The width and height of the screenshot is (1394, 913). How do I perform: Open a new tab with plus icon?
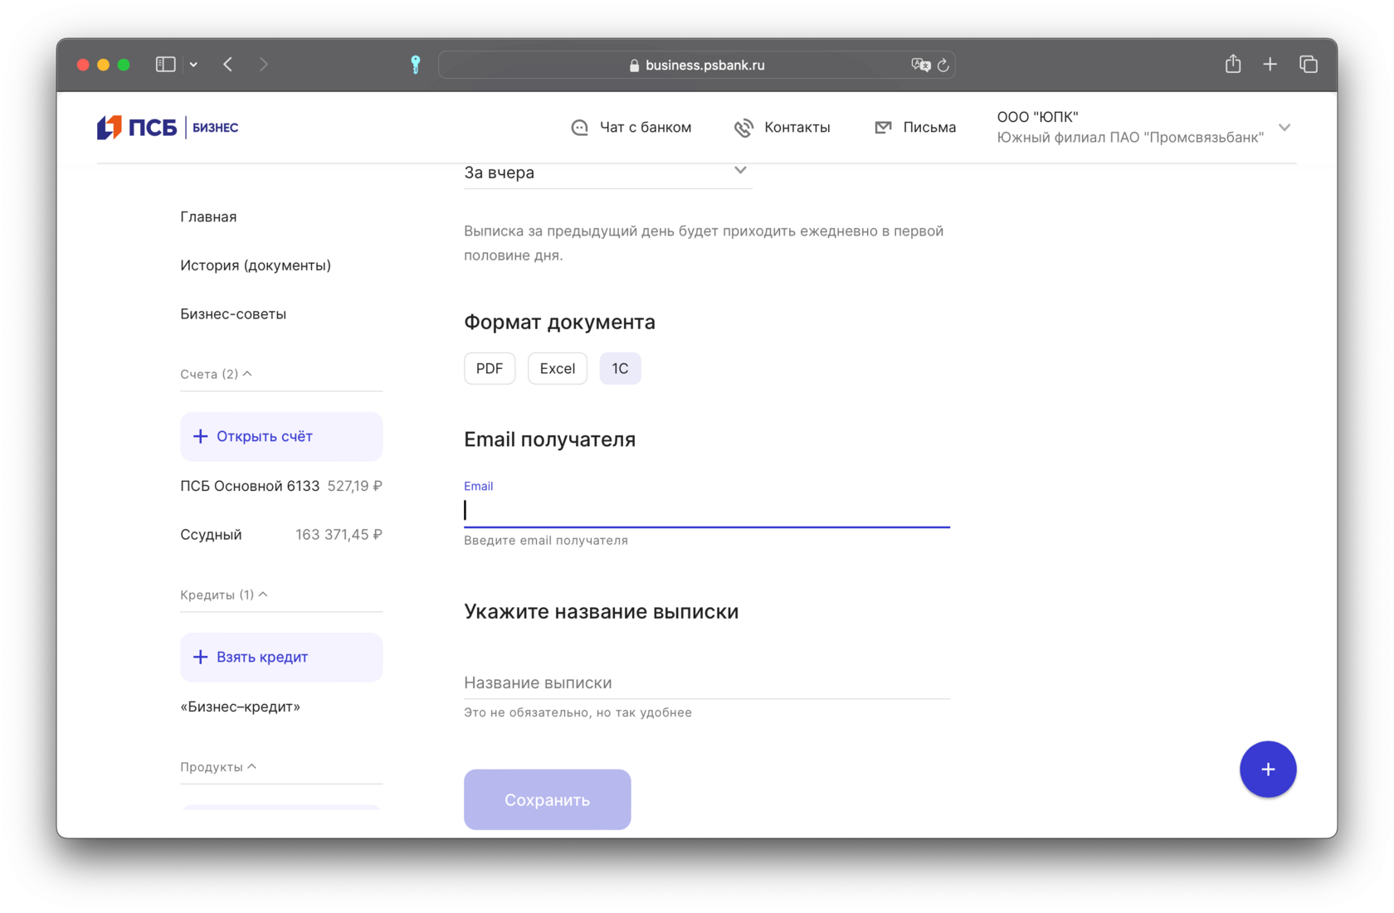coord(1270,64)
